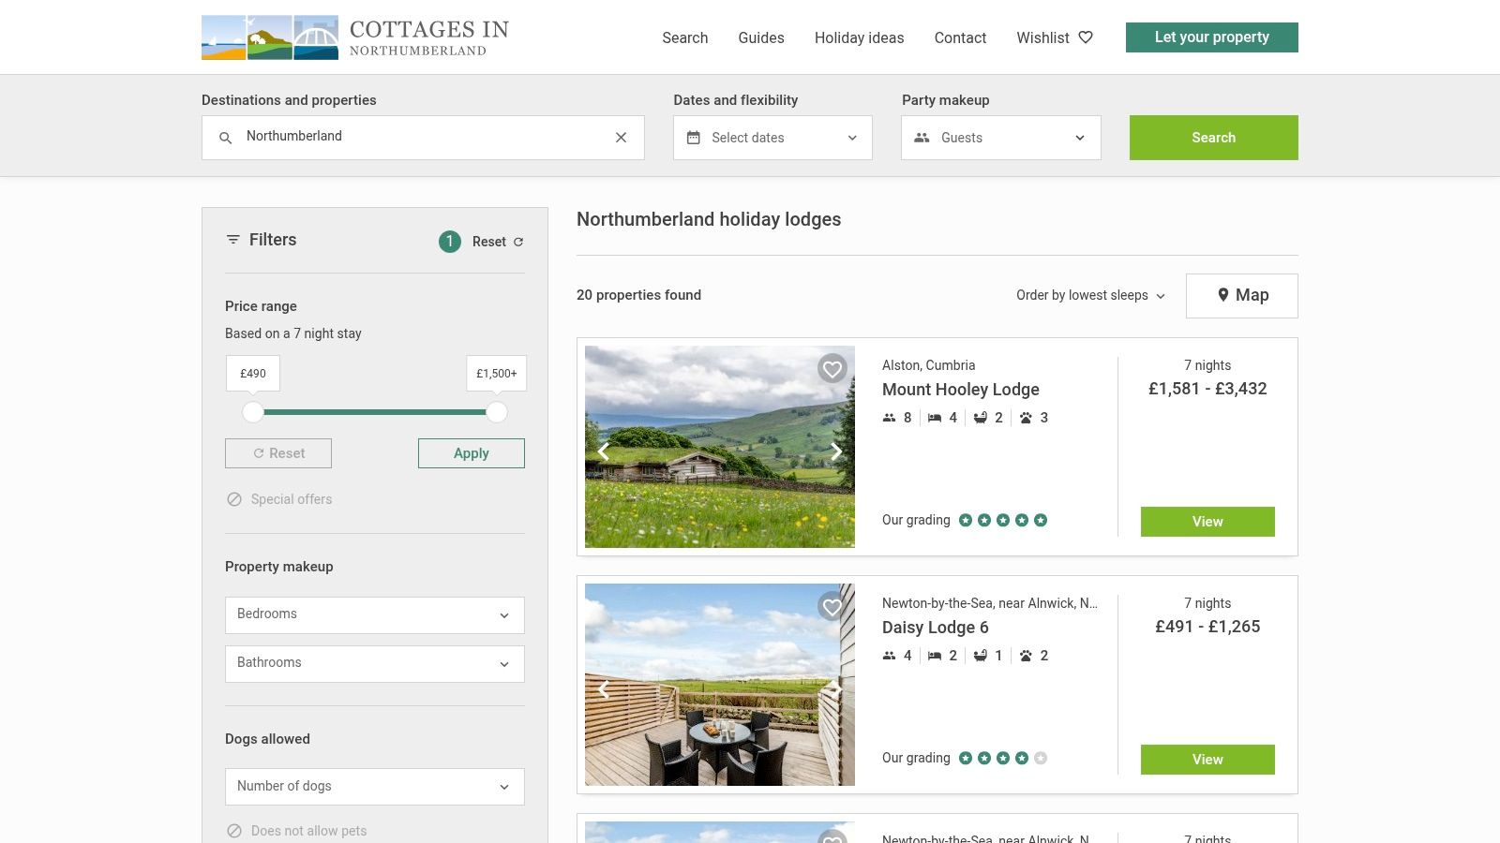
Task: Open the Guides menu item
Action: (760, 37)
